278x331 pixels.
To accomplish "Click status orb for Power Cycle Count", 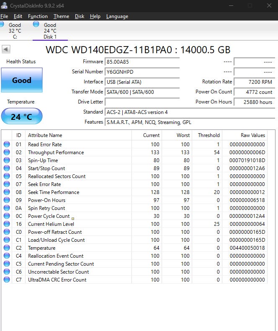I will click(x=7, y=216).
